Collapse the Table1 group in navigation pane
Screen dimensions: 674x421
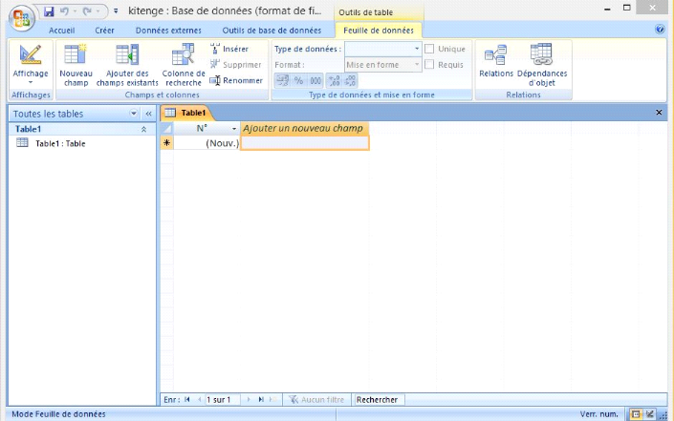click(x=143, y=128)
